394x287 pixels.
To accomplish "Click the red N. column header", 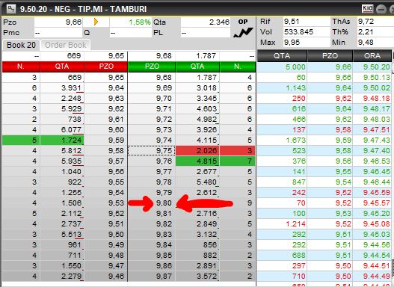I will coord(21,67).
